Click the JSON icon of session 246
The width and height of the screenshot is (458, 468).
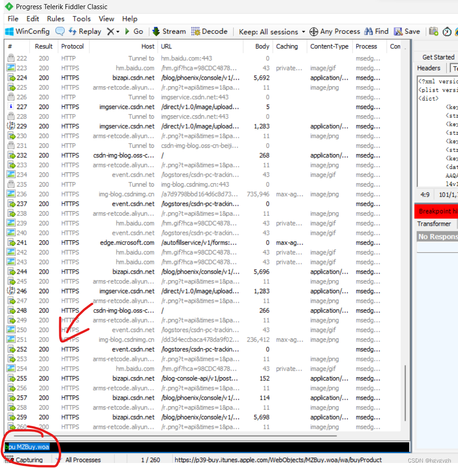11,291
